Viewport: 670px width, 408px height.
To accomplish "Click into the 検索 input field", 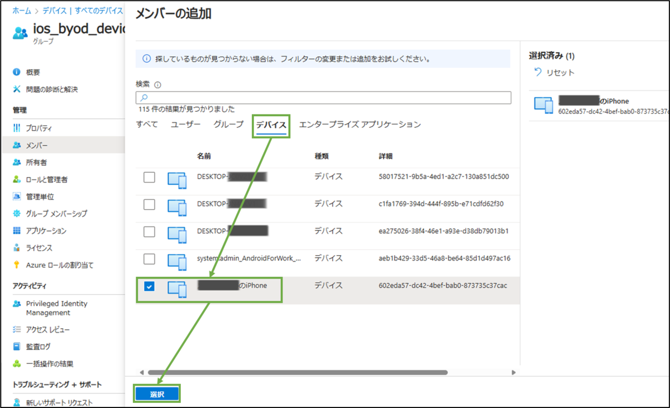I will click(323, 98).
